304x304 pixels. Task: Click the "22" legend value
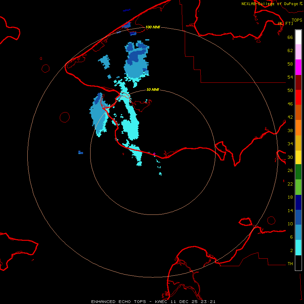click(x=290, y=184)
